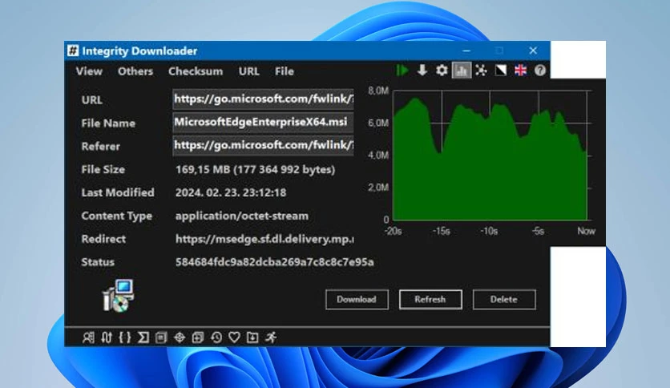This screenshot has height=388, width=670.
Task: Click the application/octet-stream content type text
Action: [242, 216]
